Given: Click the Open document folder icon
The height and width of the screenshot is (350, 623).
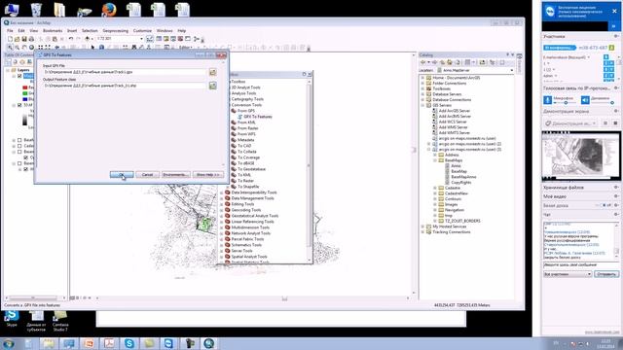Looking at the screenshot, I should click(18, 39).
